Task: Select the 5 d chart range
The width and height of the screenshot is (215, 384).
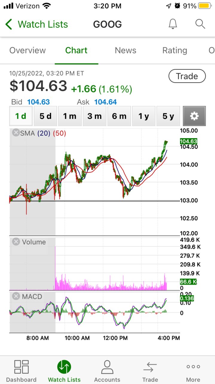Action: point(45,116)
